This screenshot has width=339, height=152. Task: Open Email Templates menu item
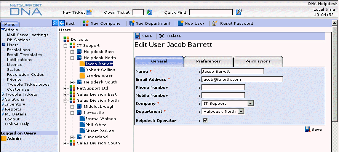pos(24,55)
